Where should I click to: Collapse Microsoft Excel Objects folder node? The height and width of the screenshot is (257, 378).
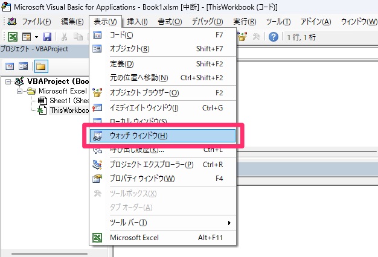[x=20, y=91]
